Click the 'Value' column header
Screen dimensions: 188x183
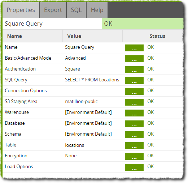pyautogui.click(x=74, y=36)
